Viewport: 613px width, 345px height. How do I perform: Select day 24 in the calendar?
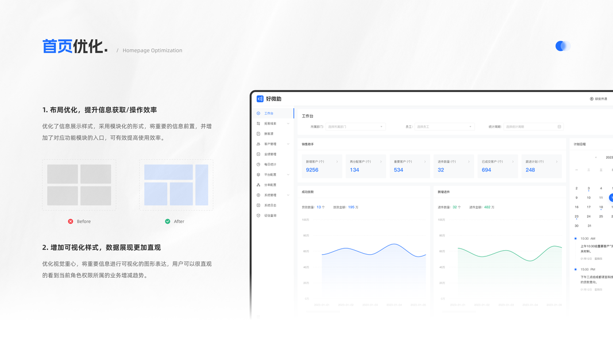588,217
